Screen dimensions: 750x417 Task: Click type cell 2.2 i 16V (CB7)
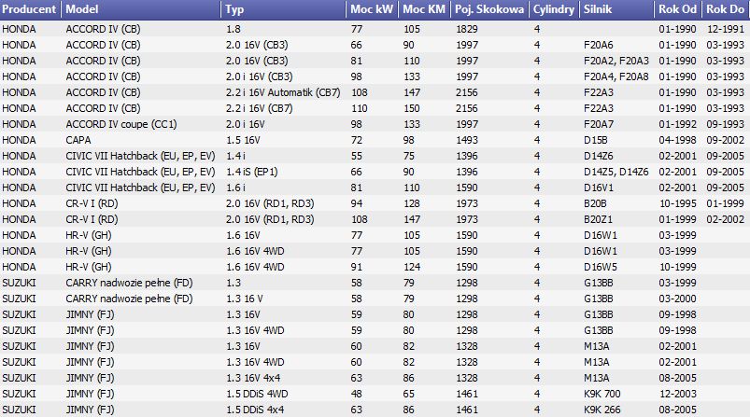pos(260,108)
